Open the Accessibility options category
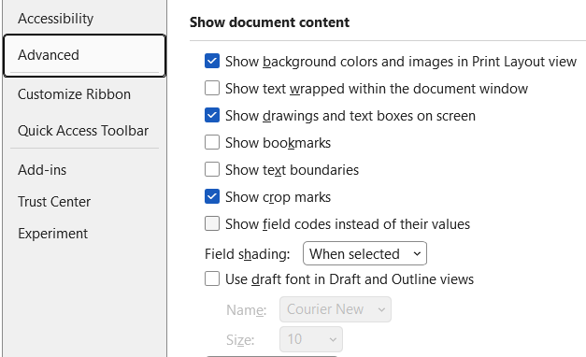Viewport: 586px width, 357px height. 56,19
